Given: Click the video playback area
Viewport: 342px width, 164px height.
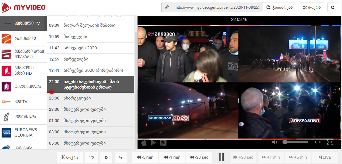Looking at the screenshot, I should click(x=239, y=82).
